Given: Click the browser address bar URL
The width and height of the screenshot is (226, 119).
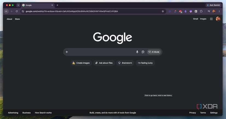Looking at the screenshot, I should click(72, 11).
